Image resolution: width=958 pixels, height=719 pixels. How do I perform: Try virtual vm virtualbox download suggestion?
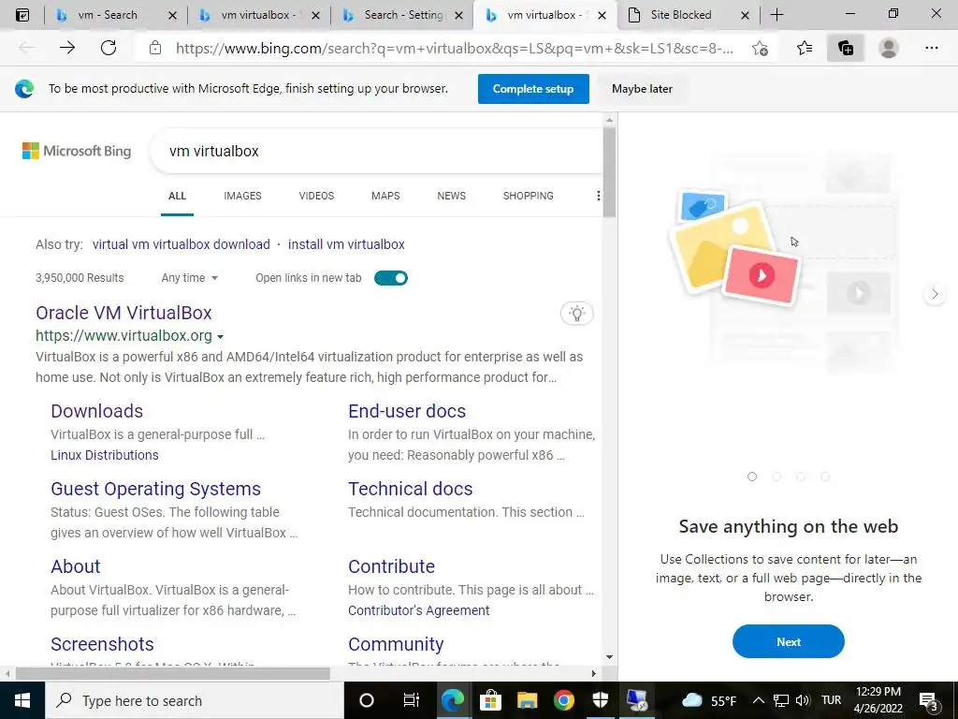pos(181,244)
